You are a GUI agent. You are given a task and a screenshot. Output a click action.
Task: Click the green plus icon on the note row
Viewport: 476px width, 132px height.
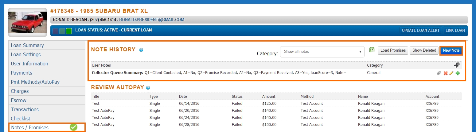tap(458, 73)
